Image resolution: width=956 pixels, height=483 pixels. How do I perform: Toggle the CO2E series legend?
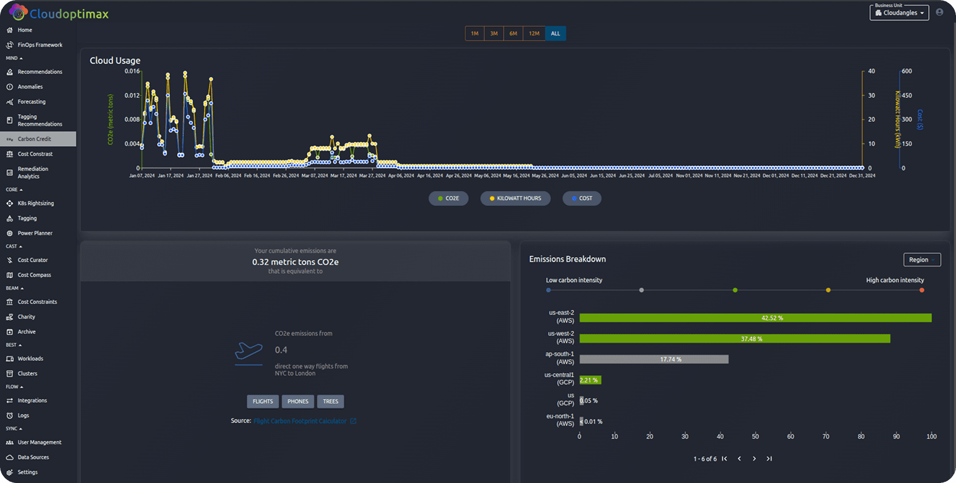click(448, 198)
